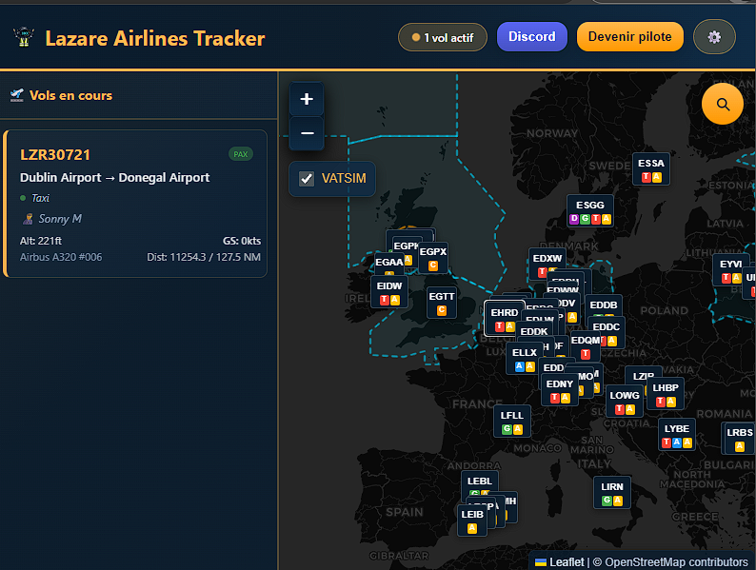Open the OpenStreetMap contributors link
The image size is (756, 570).
pyautogui.click(x=676, y=562)
